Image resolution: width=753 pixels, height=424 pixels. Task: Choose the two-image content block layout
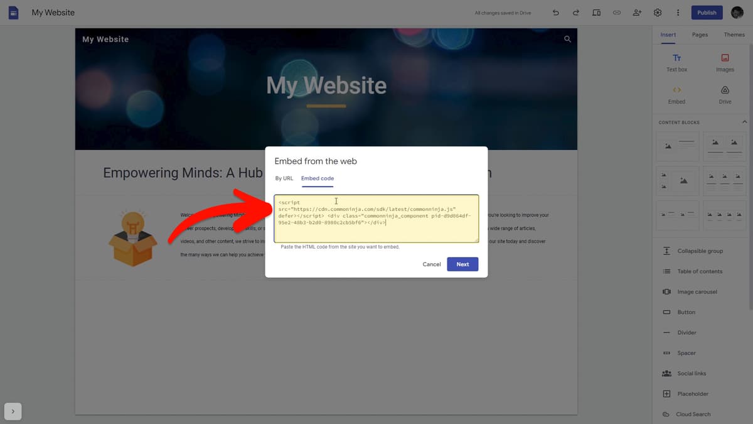click(725, 146)
